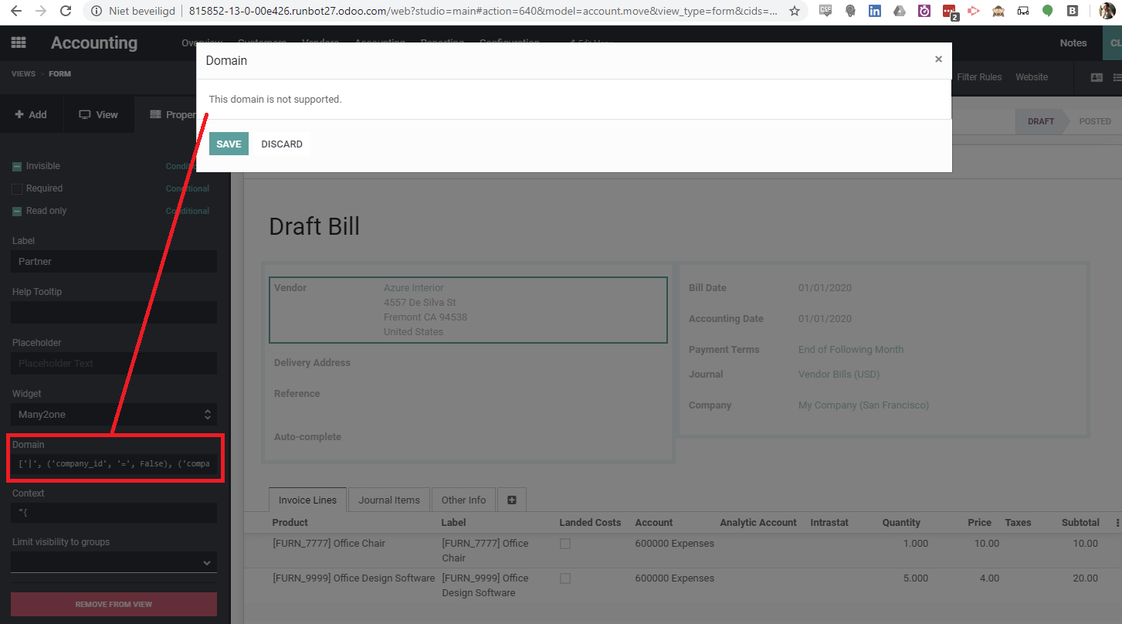
Task: Switch to the Journal Items tab
Action: pyautogui.click(x=388, y=499)
